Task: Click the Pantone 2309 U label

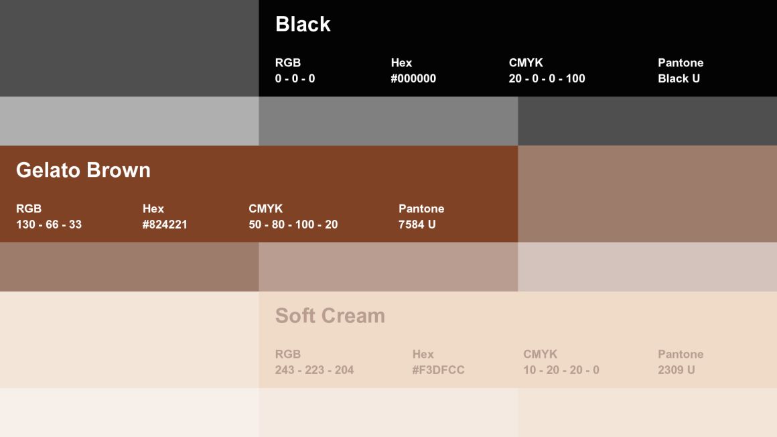Action: point(676,370)
